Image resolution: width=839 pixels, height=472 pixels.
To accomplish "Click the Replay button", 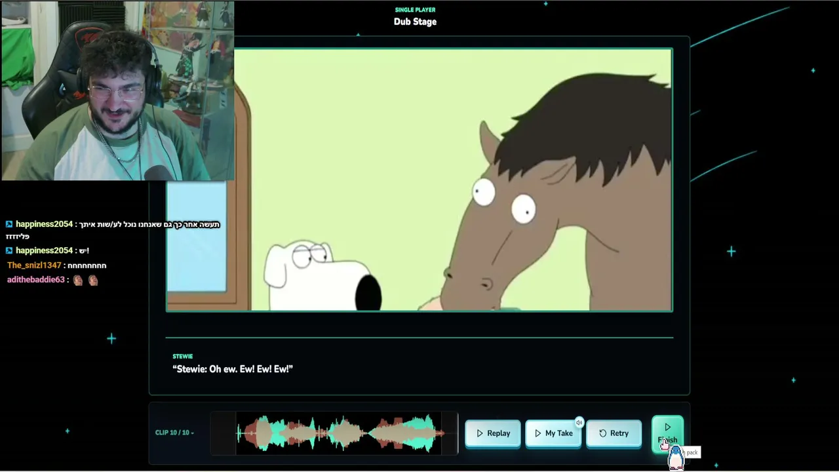I will pos(493,433).
